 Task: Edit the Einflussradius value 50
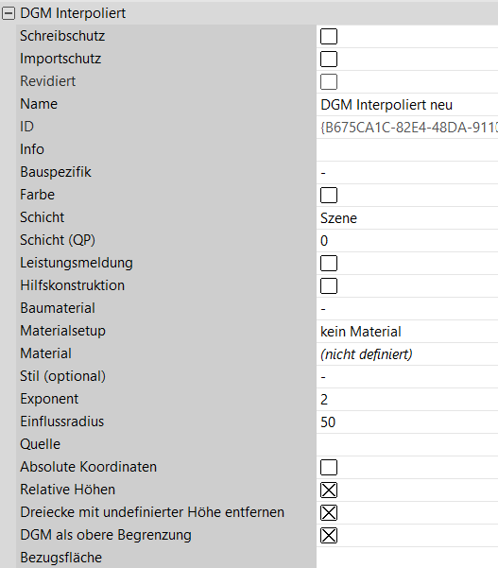pos(407,422)
